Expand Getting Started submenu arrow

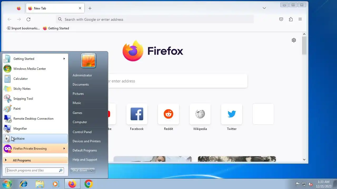click(64, 59)
